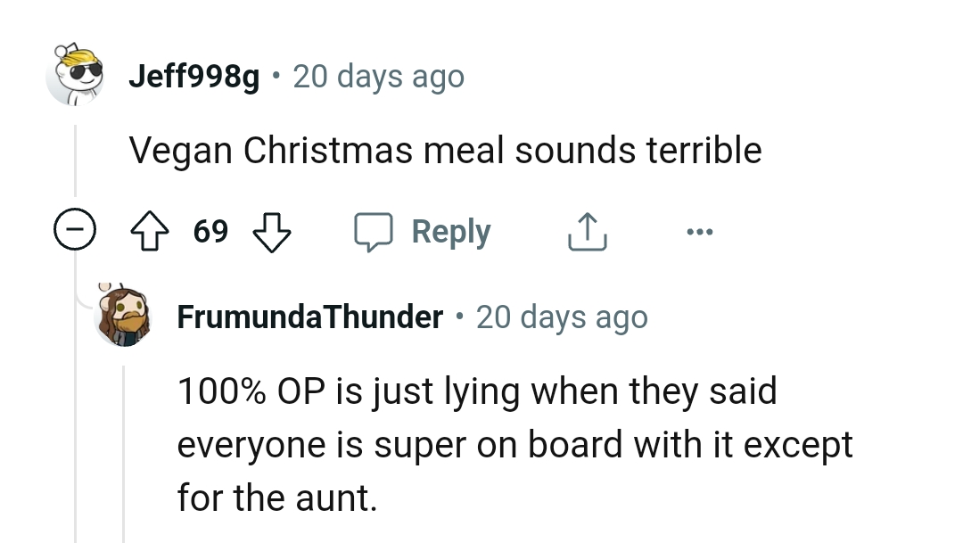Click FrumundaThunder's bearded avatar

[x=125, y=317]
